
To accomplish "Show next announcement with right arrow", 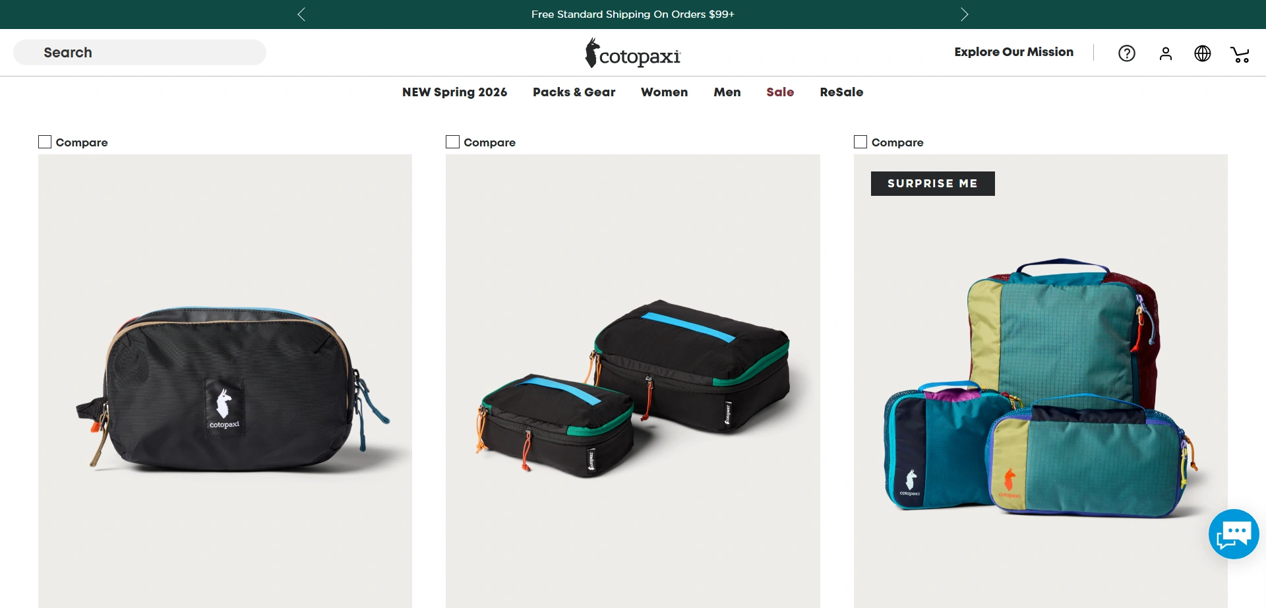I will tap(964, 15).
